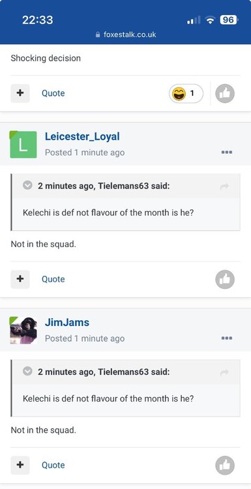Click Quote link under JimJams' post
The height and width of the screenshot is (489, 251).
point(53,465)
